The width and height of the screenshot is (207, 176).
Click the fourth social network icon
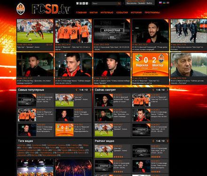(x=87, y=3)
